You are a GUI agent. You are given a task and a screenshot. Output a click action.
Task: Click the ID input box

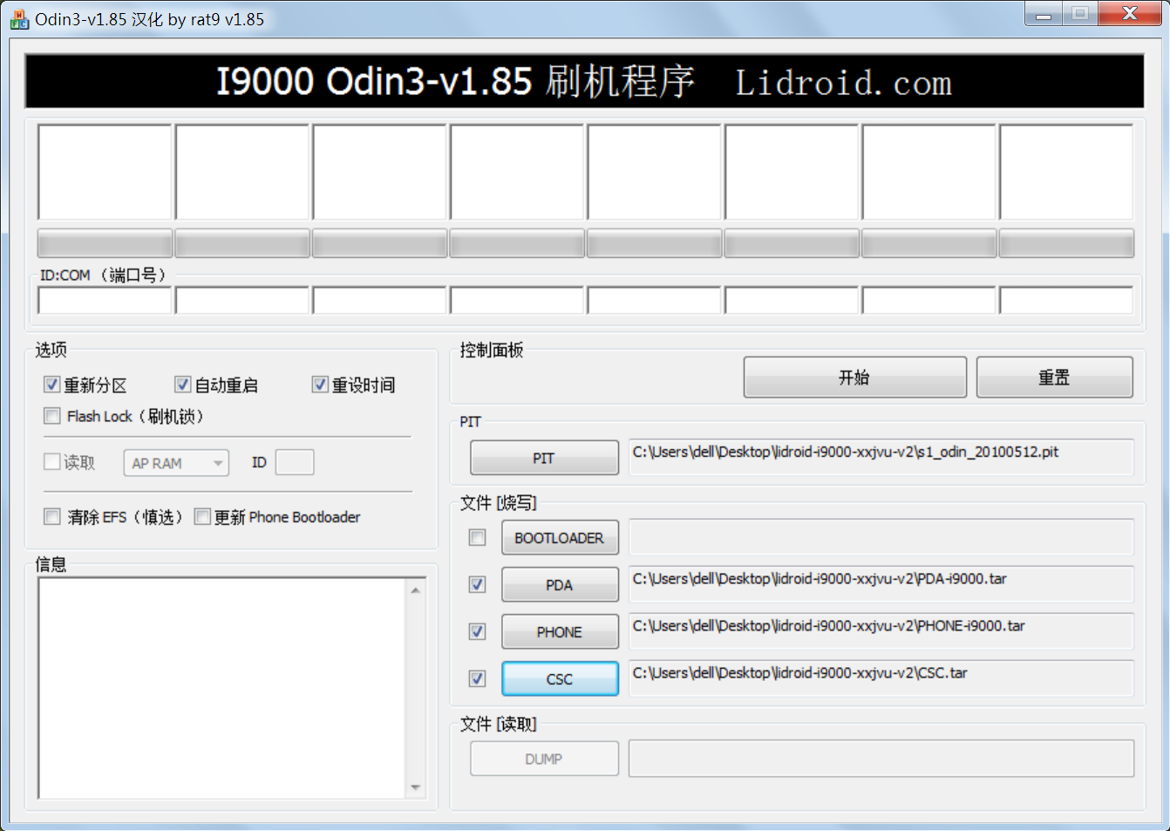(x=295, y=462)
